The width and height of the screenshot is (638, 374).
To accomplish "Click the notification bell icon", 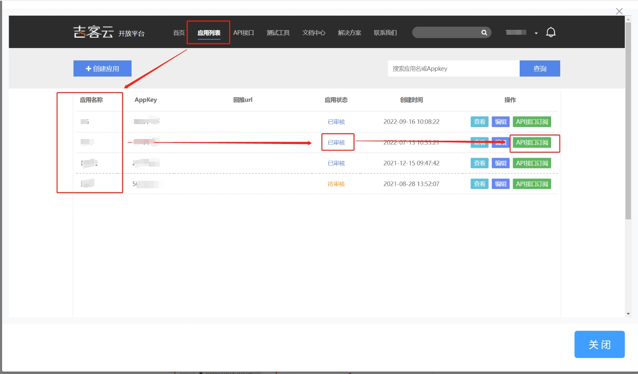I will (x=550, y=32).
